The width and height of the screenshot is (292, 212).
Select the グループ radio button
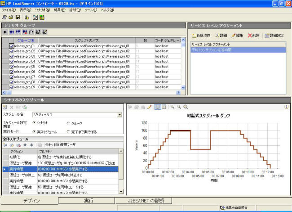pos(68,123)
